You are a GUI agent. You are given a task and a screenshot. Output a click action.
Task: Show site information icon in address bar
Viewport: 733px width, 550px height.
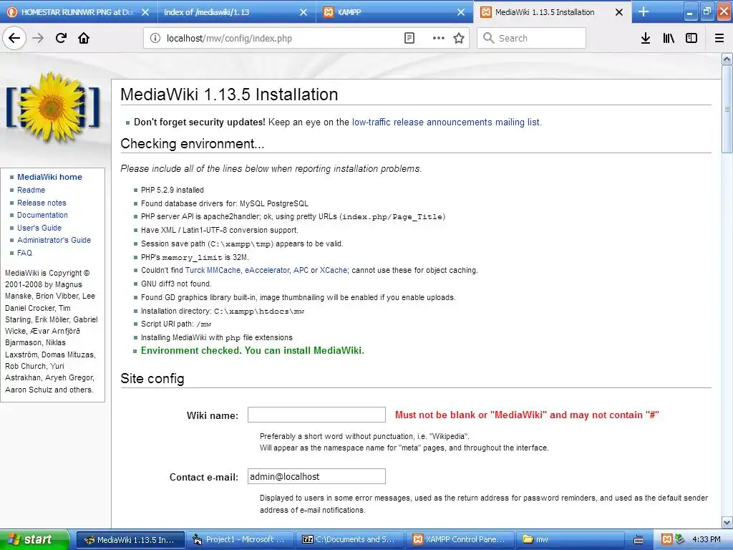[155, 38]
